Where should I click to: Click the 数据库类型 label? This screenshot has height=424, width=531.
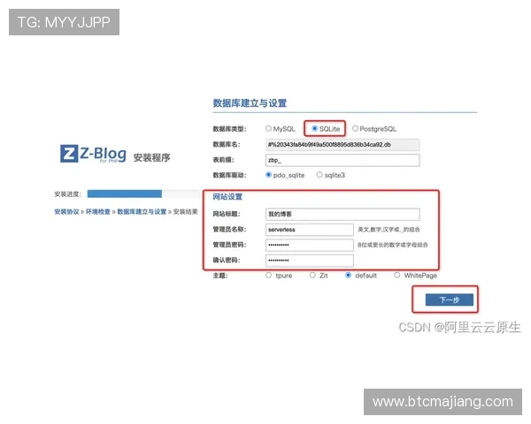[229, 129]
